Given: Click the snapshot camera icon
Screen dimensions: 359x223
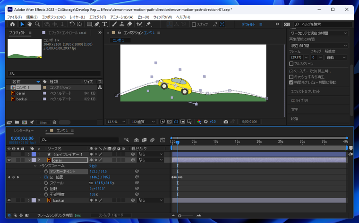Looking at the screenshot, I should 226,122.
